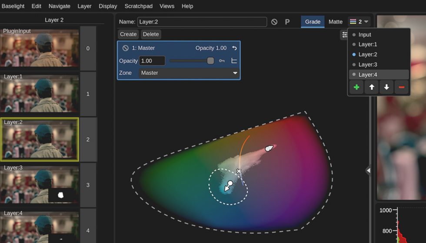The width and height of the screenshot is (426, 243).
Task: Click the Layer 2 panel title
Action: [54, 20]
